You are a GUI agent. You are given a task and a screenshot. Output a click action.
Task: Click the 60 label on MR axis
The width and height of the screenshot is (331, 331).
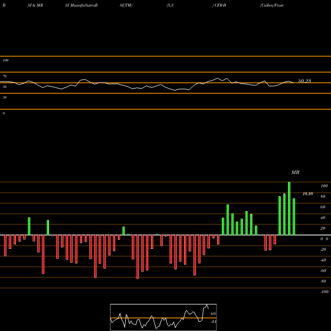(x=323, y=207)
